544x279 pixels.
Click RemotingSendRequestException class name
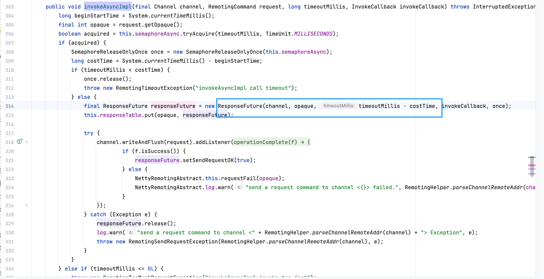173,242
